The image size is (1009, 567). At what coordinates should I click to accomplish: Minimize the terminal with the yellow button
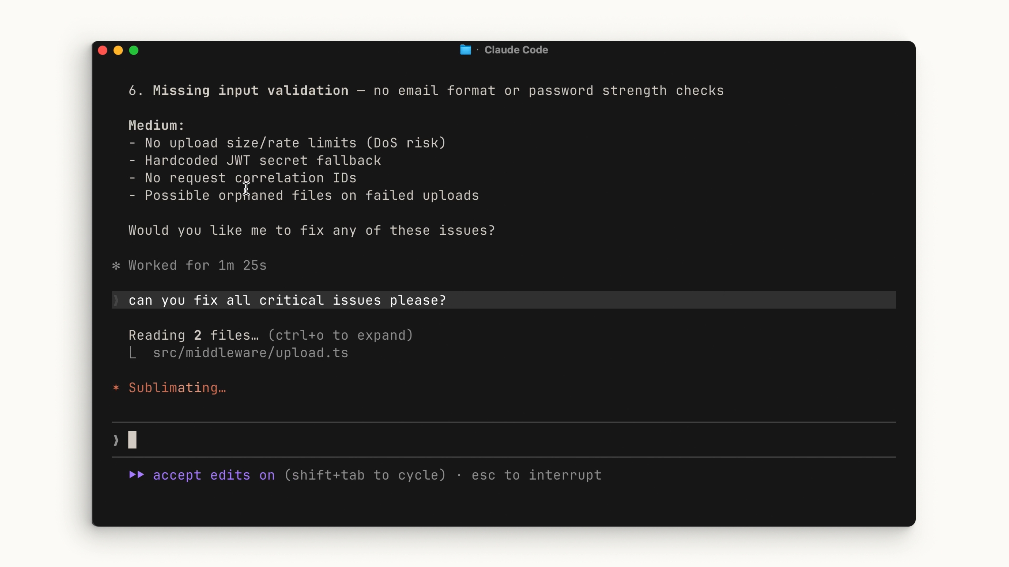[118, 50]
